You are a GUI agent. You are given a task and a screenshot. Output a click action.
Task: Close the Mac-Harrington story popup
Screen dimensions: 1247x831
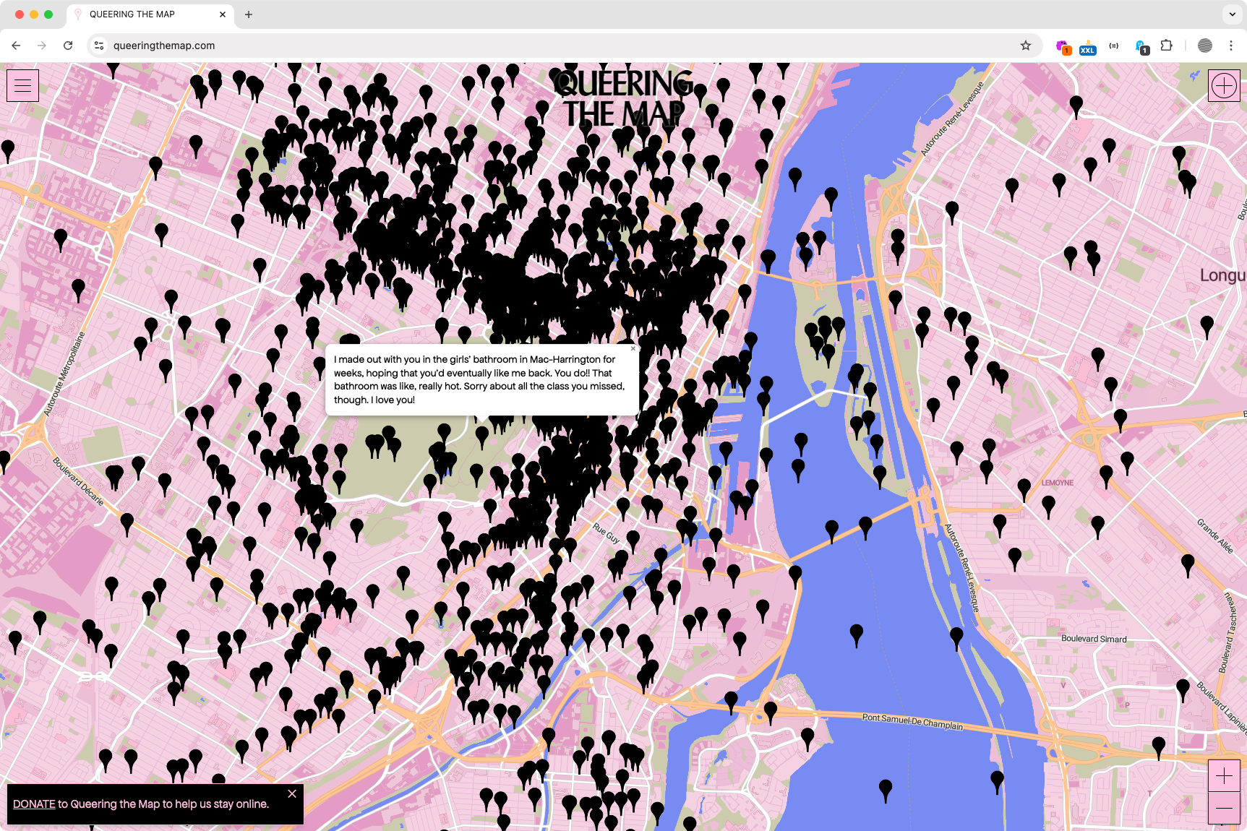pos(633,348)
